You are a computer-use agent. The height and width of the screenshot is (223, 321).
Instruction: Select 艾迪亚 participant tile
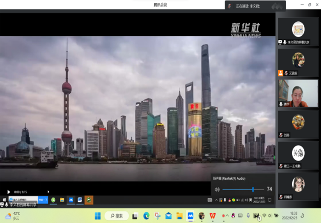(298, 62)
